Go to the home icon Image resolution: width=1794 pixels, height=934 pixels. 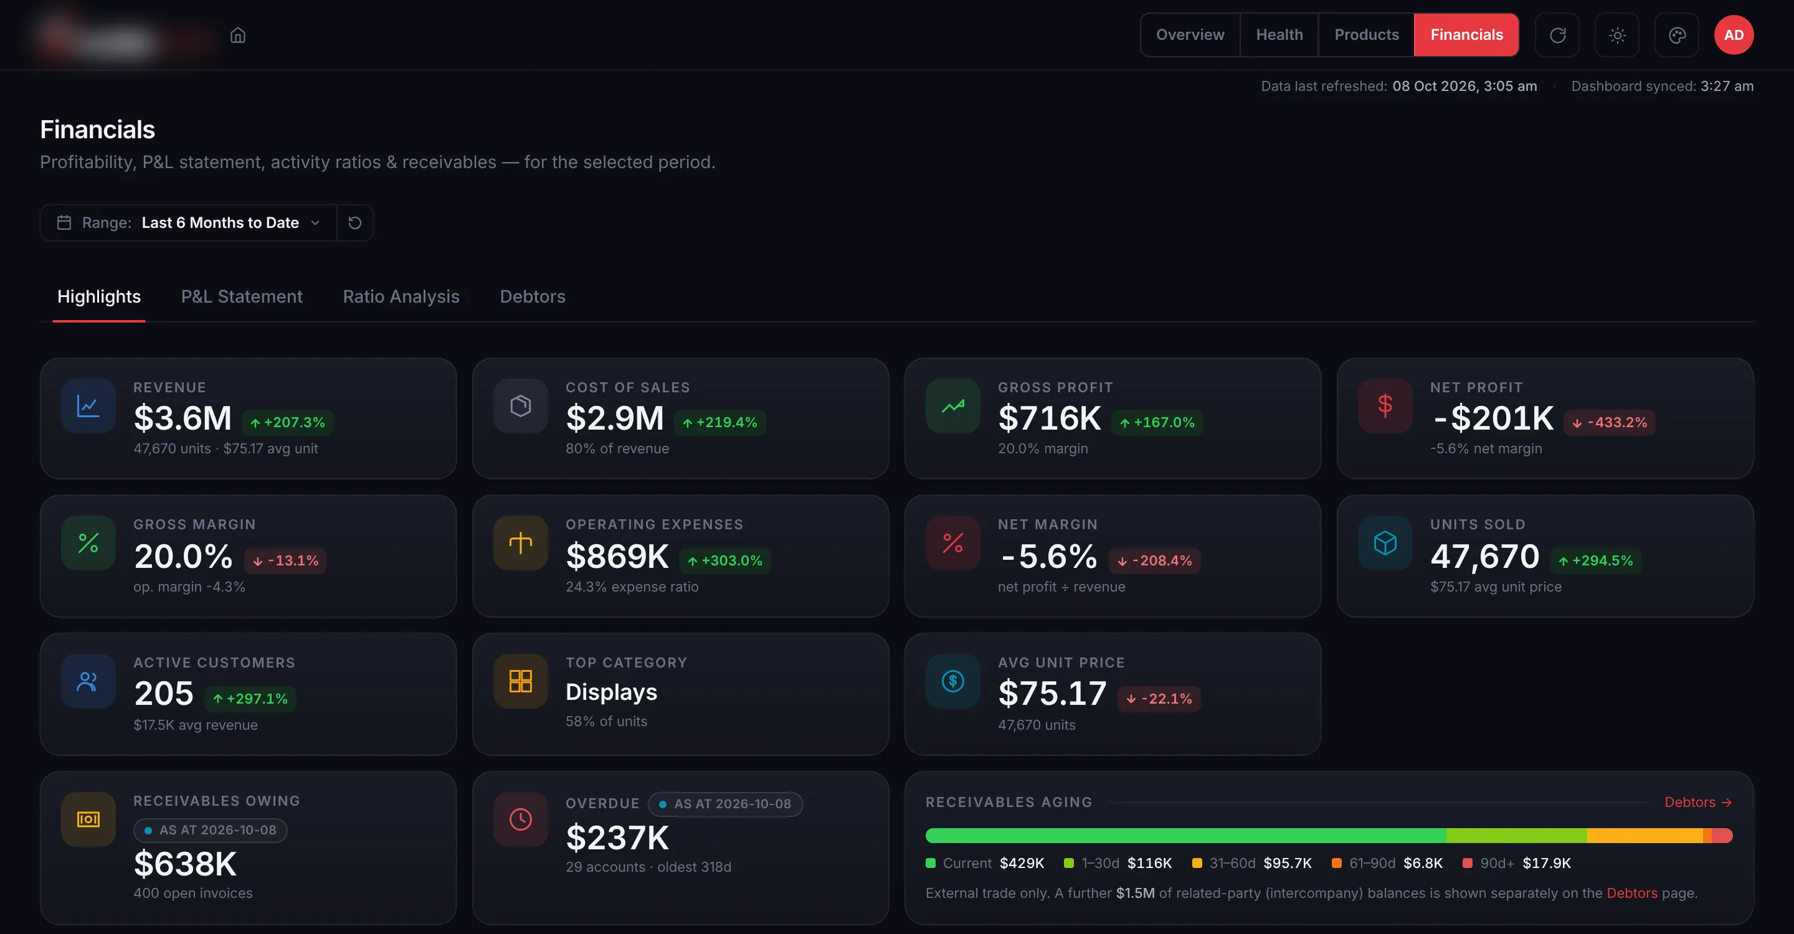[238, 35]
